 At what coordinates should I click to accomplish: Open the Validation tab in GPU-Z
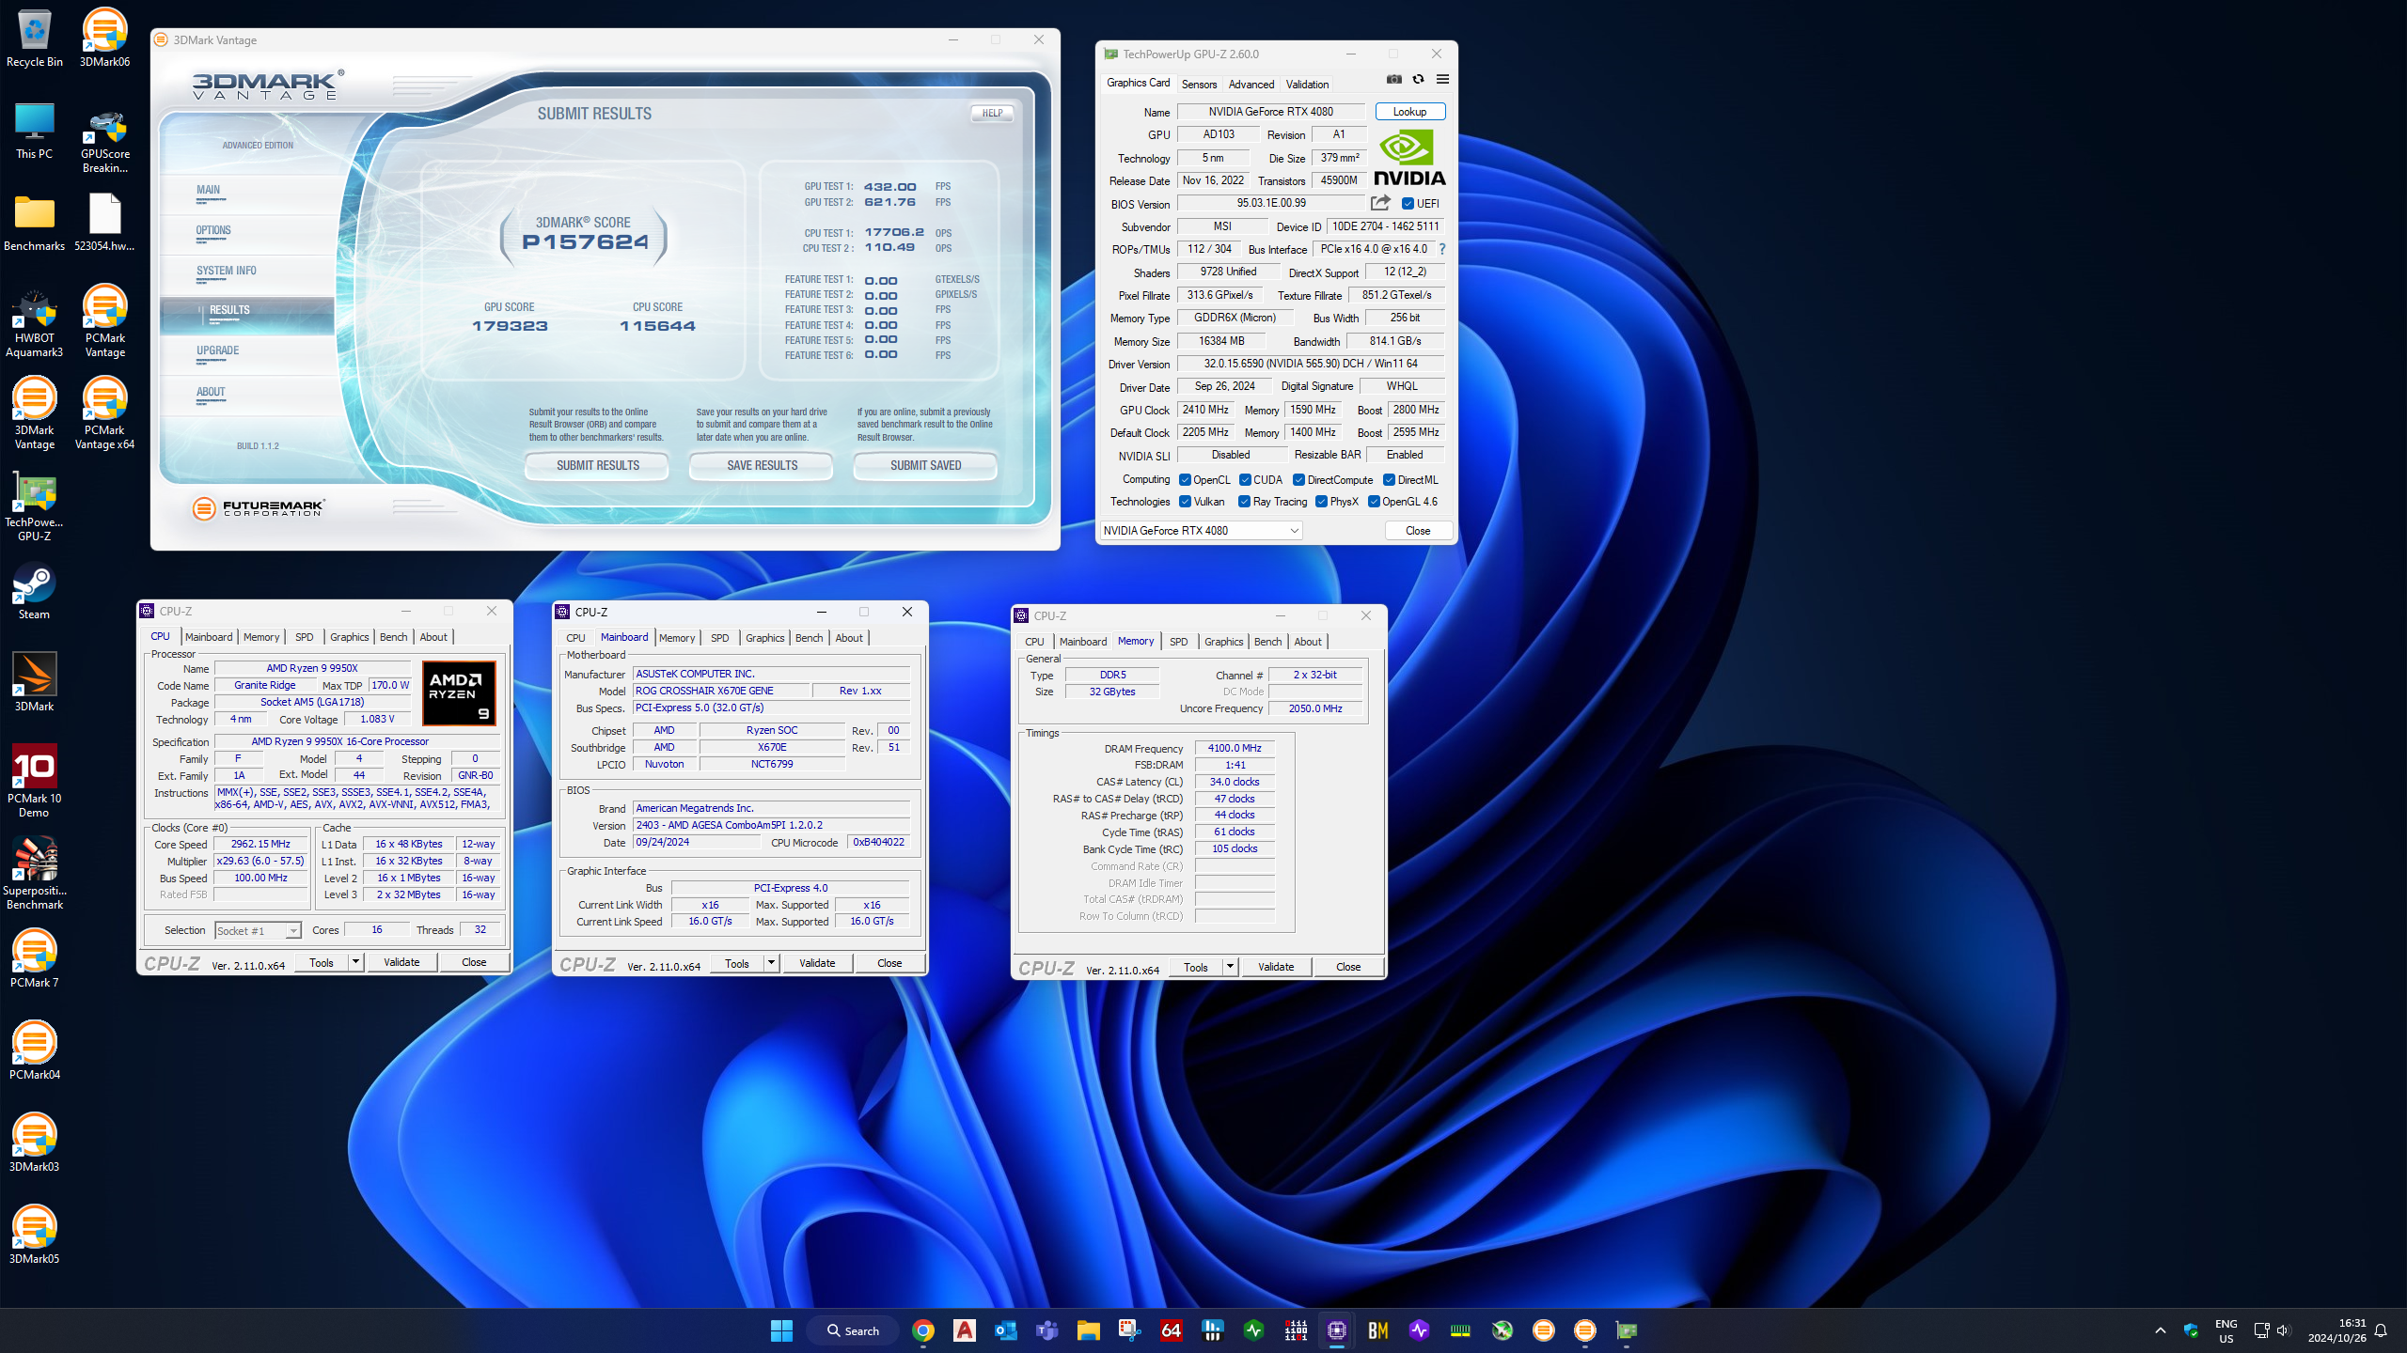click(1307, 85)
